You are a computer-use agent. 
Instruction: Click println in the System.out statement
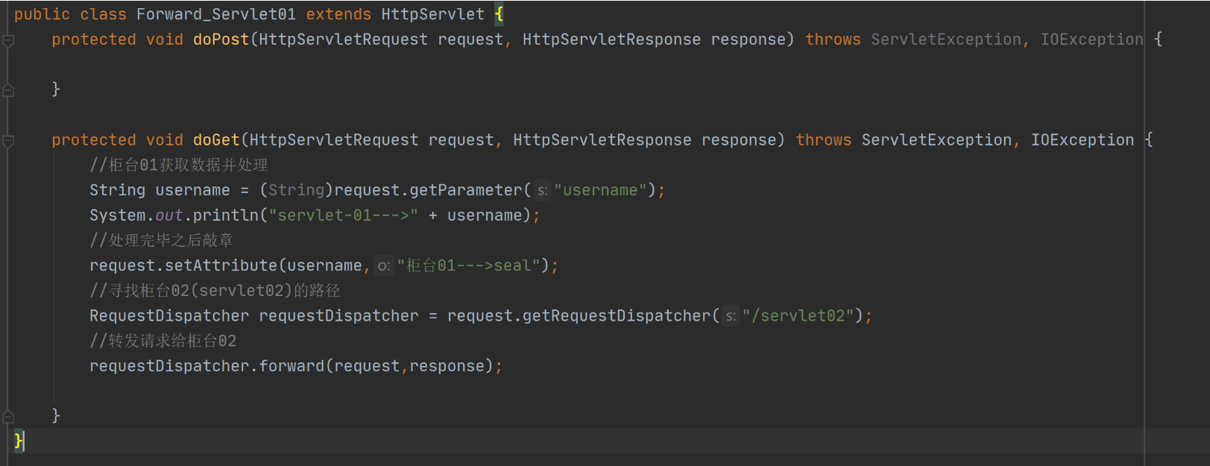[x=225, y=215]
